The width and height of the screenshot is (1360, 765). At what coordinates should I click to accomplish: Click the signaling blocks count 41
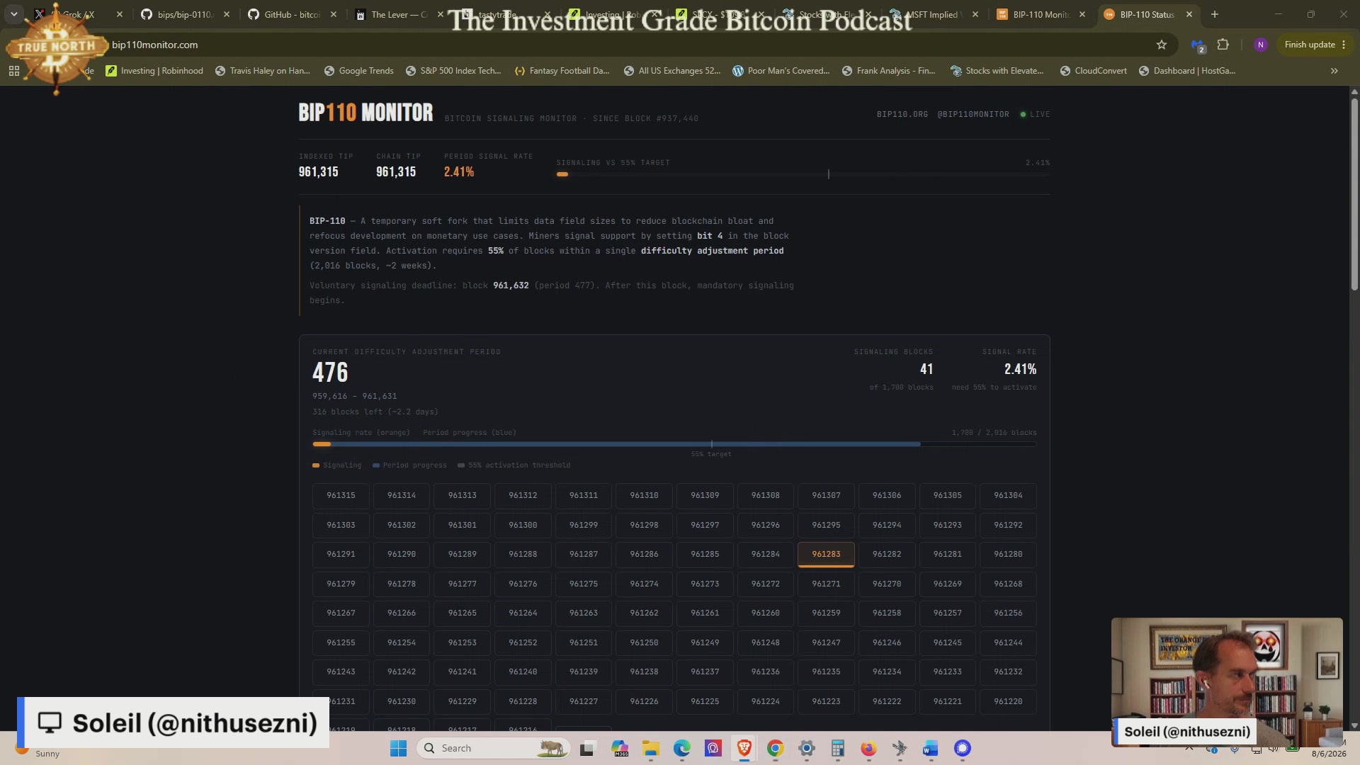click(x=926, y=369)
